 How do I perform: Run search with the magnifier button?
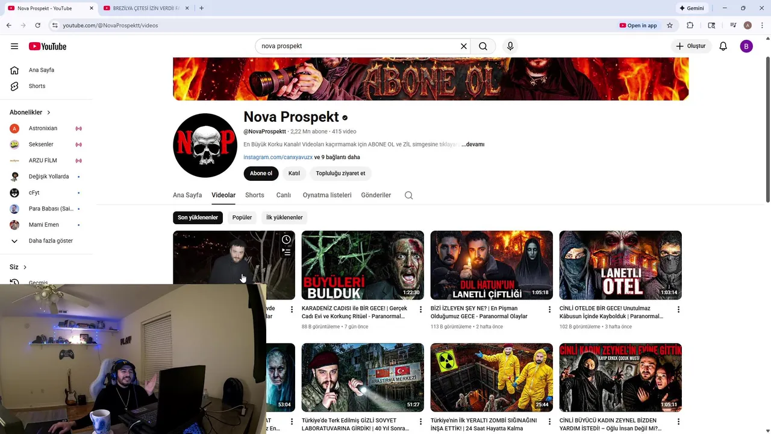point(483,46)
